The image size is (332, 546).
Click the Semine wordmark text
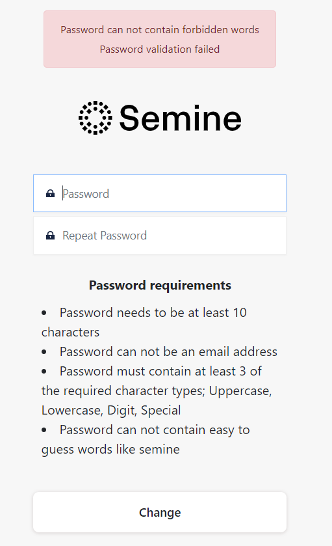180,118
